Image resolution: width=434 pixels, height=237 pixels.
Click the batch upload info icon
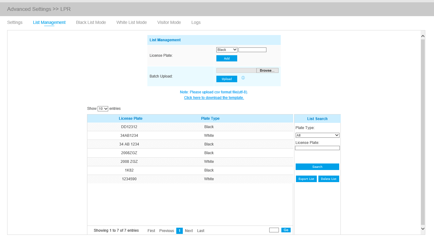243,78
